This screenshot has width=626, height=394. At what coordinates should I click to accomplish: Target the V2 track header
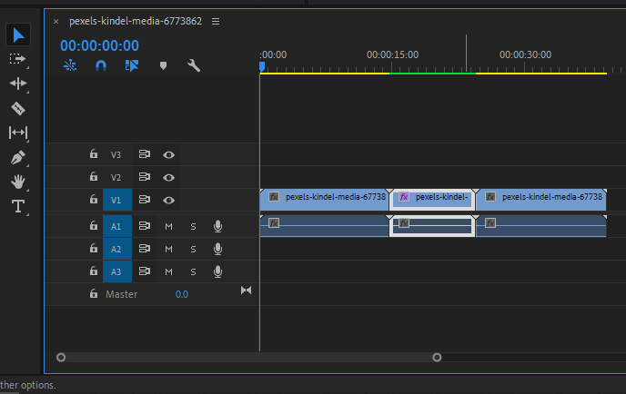(x=116, y=177)
